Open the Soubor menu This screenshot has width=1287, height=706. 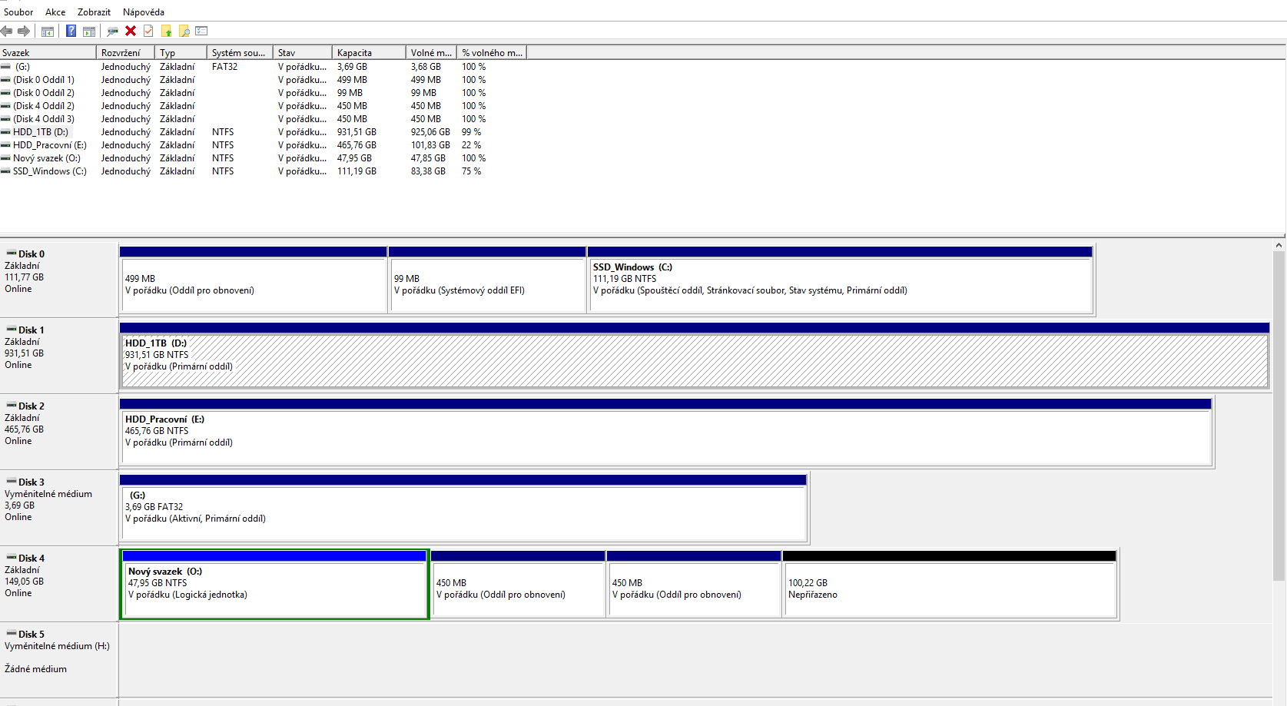[x=18, y=12]
